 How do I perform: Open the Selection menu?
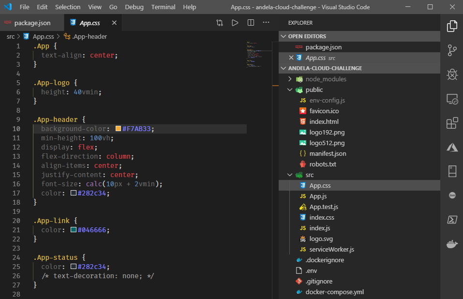coord(68,7)
